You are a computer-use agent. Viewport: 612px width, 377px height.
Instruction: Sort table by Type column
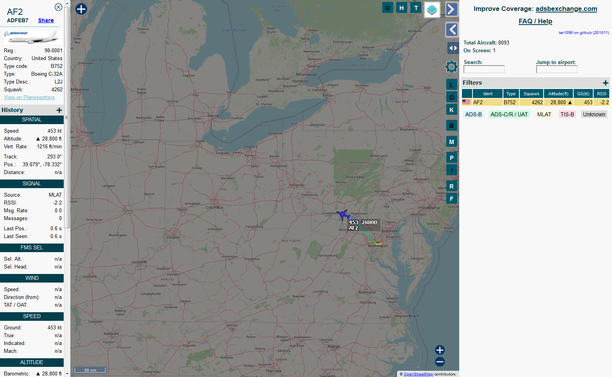tap(511, 94)
